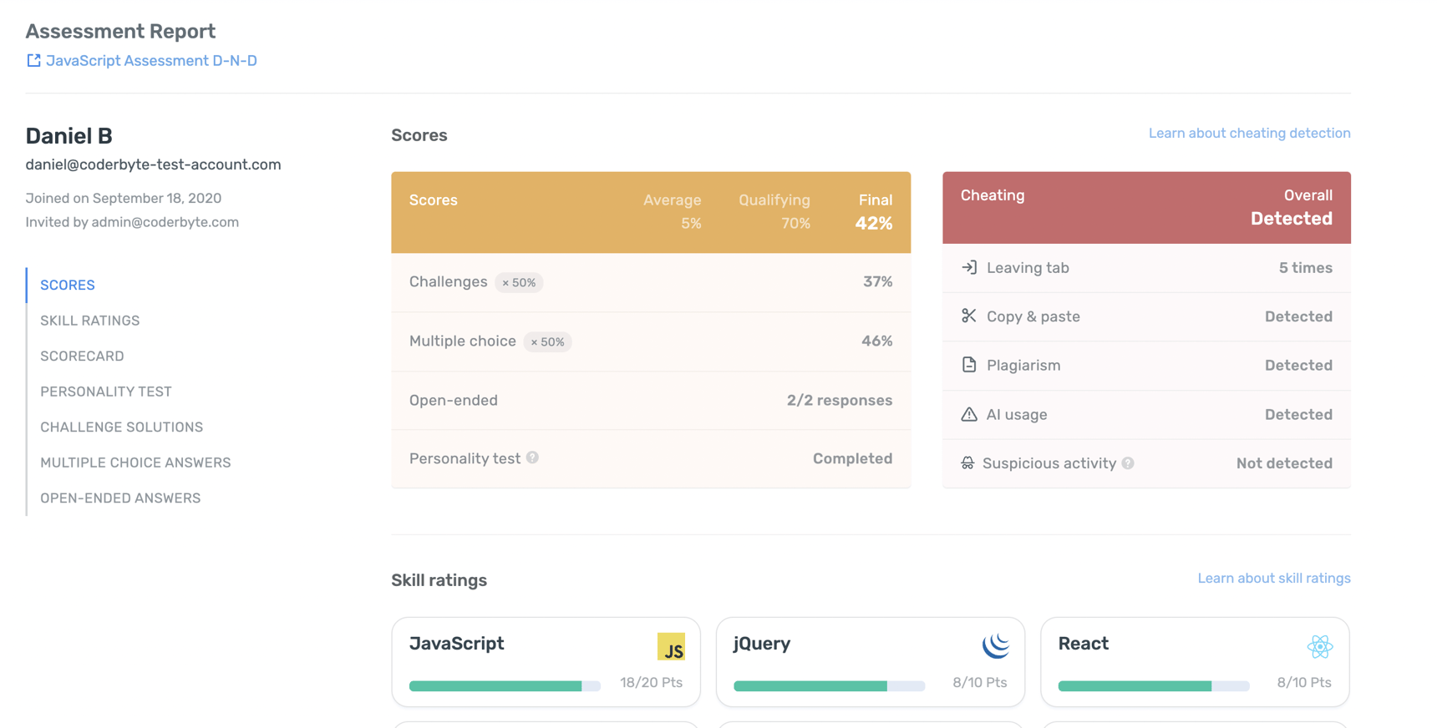Viewport: 1437px width, 728px height.
Task: Click the Suspicious activity incognito icon
Action: point(967,463)
